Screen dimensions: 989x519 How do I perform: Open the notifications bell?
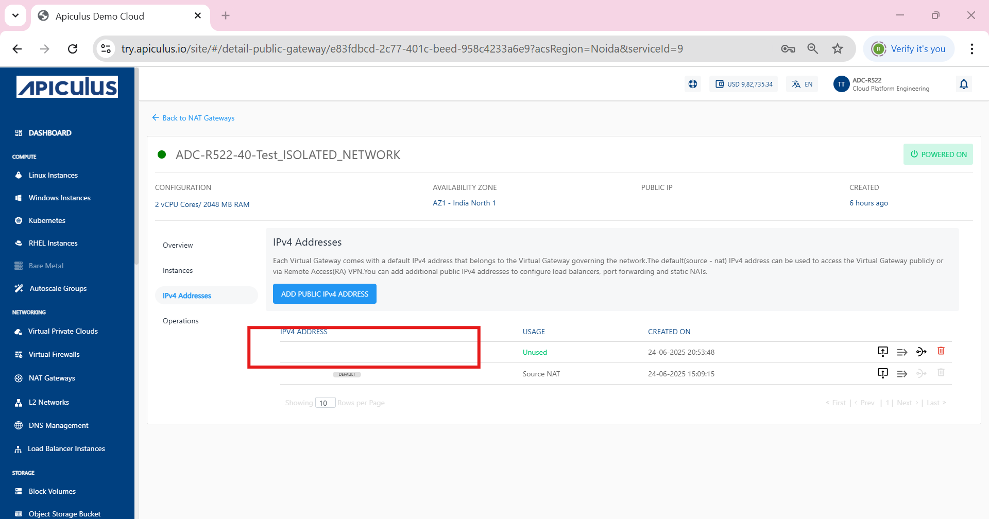pyautogui.click(x=964, y=84)
